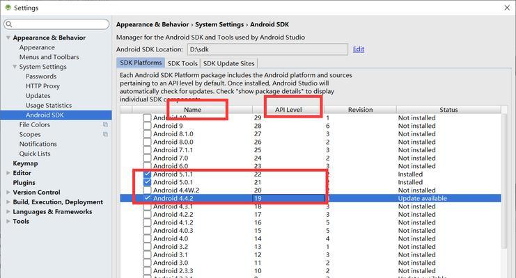Select HTTP Proxy in the sidebar
The width and height of the screenshot is (516, 278).
pos(42,85)
